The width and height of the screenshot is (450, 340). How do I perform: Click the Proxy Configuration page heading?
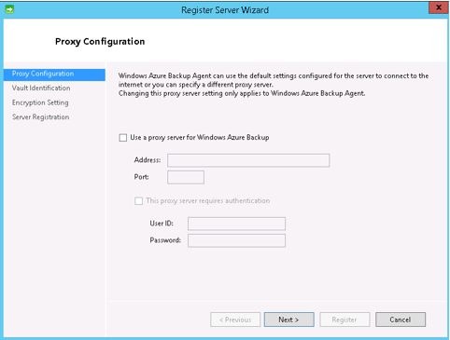100,42
